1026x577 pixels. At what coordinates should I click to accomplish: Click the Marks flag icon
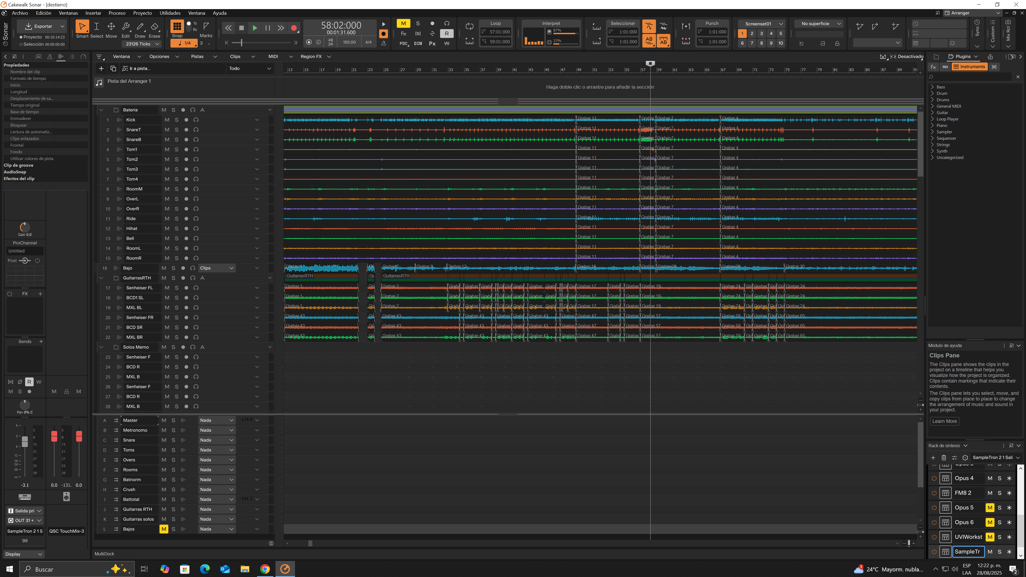tap(206, 26)
